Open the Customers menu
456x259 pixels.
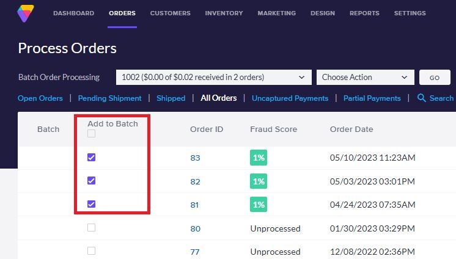[170, 13]
